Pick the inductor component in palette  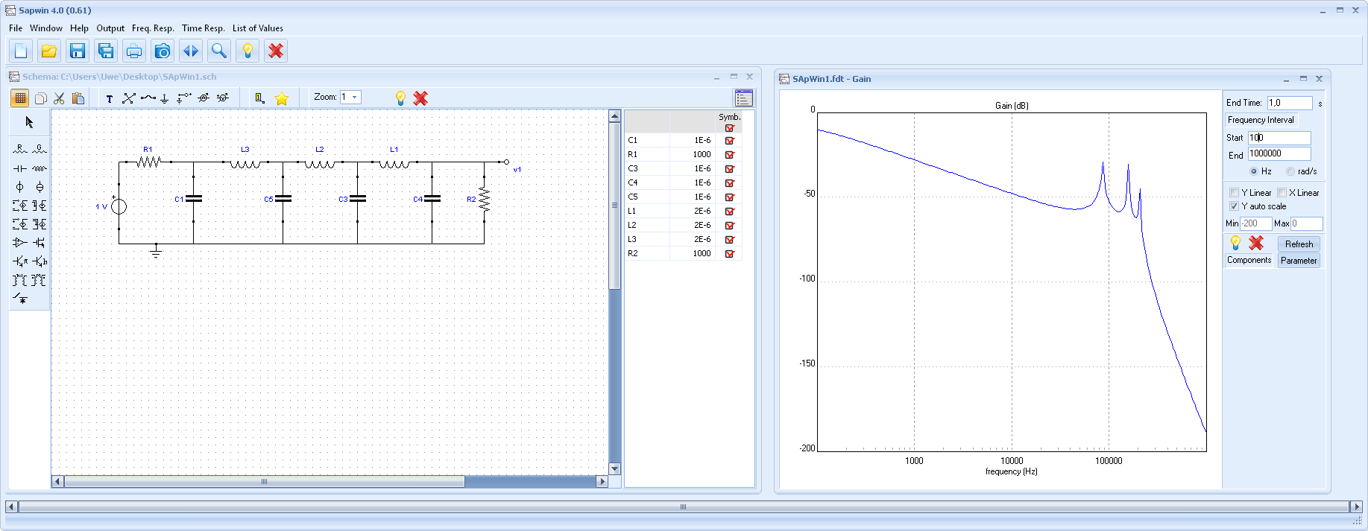pos(40,168)
